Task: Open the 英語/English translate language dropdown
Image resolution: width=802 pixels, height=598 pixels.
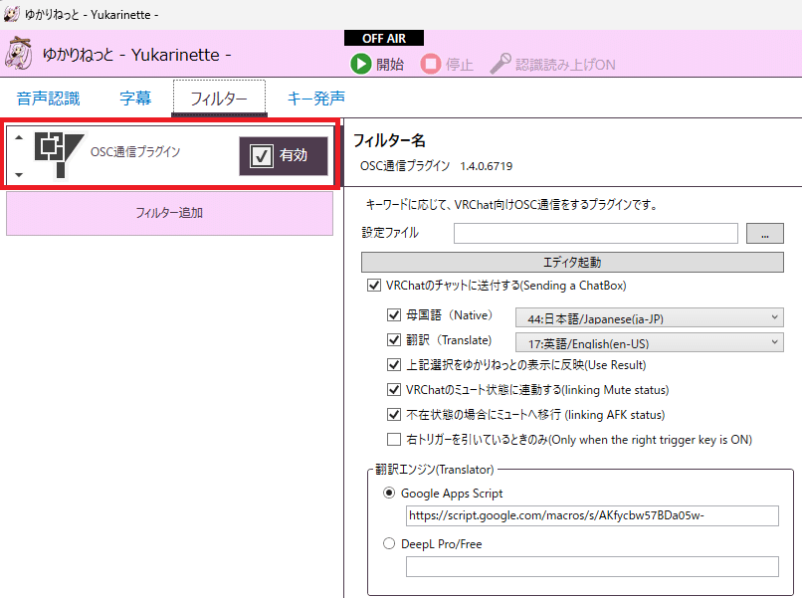Action: coord(649,342)
